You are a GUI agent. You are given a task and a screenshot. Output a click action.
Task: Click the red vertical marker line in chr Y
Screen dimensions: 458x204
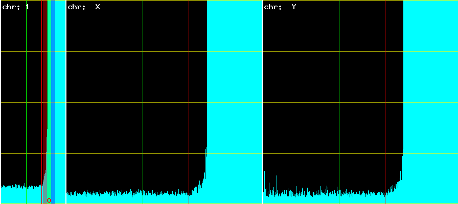pos(385,102)
